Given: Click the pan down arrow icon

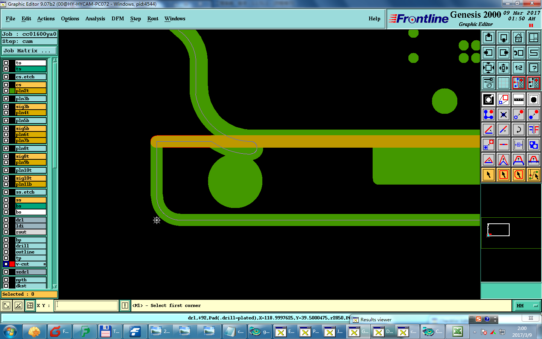Looking at the screenshot, I should 504,38.
